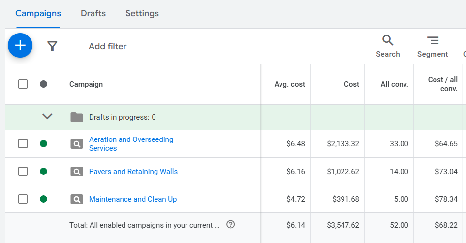The height and width of the screenshot is (243, 466).
Task: Select the Aeration and Overseeding checkbox
Action: tap(23, 144)
